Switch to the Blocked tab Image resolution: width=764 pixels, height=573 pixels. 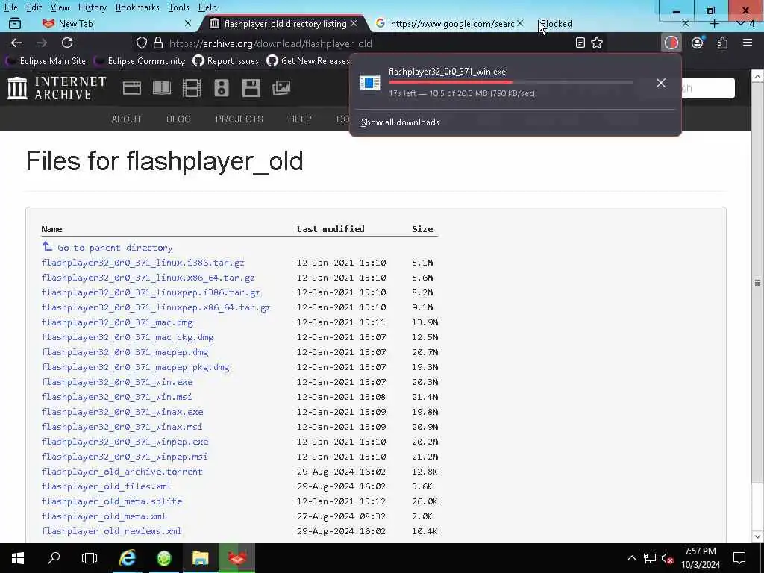pyautogui.click(x=612, y=23)
